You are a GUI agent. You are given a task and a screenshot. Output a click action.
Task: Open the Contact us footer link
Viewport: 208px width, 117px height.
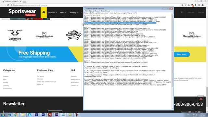74,85
